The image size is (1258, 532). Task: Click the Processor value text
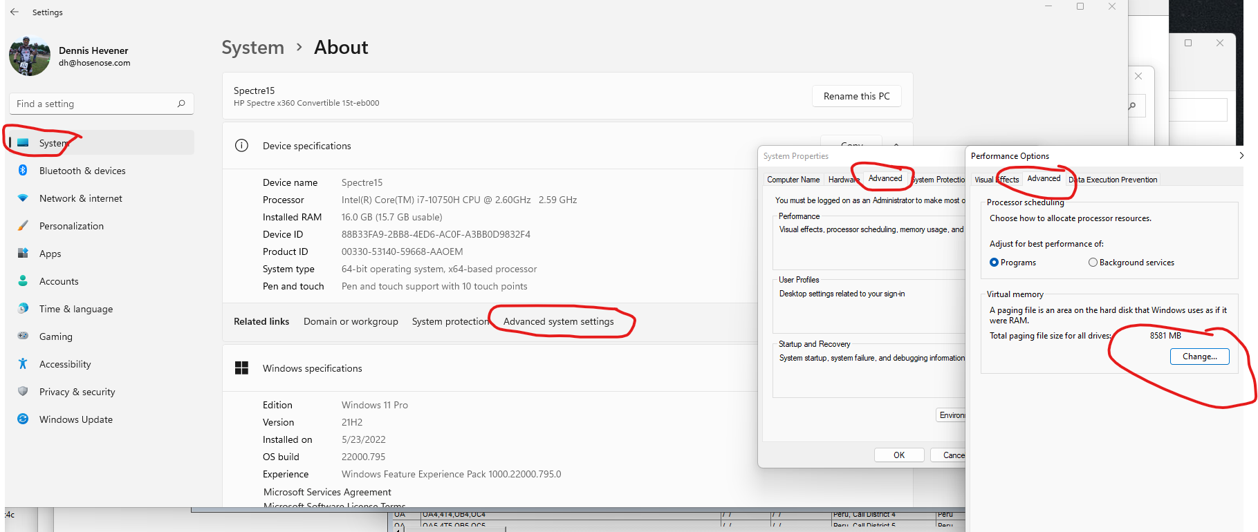[x=459, y=200]
